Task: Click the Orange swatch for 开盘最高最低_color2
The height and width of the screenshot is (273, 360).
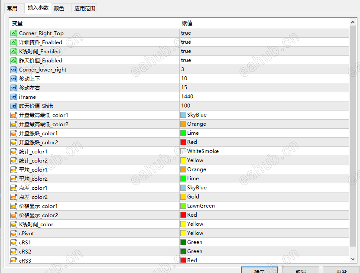Action: [x=183, y=124]
